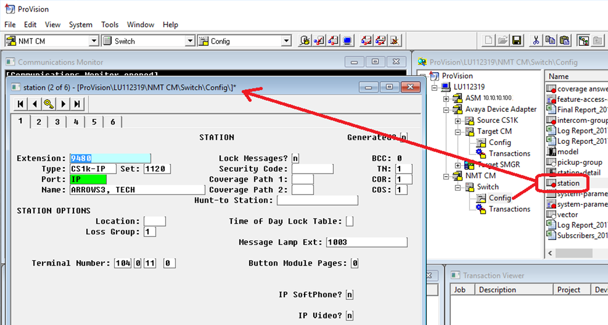
Task: Open the Config combo box dropdown
Action: click(x=286, y=41)
